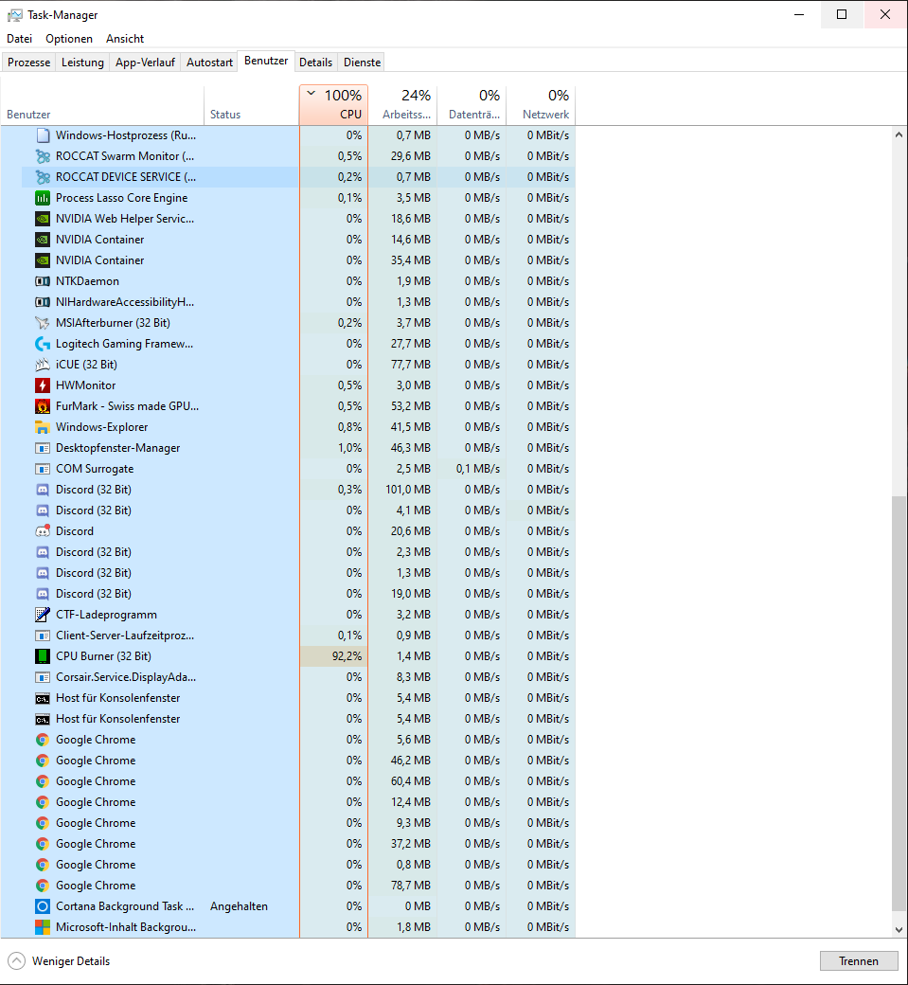Click the Corsair.Service.DisplayAdapter icon
The width and height of the screenshot is (908, 985).
42,677
